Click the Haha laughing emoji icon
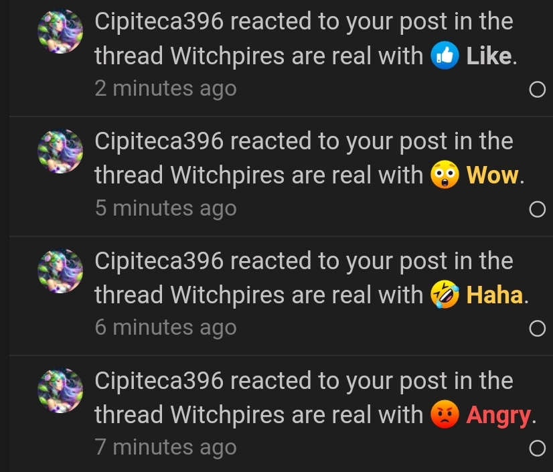 (445, 295)
